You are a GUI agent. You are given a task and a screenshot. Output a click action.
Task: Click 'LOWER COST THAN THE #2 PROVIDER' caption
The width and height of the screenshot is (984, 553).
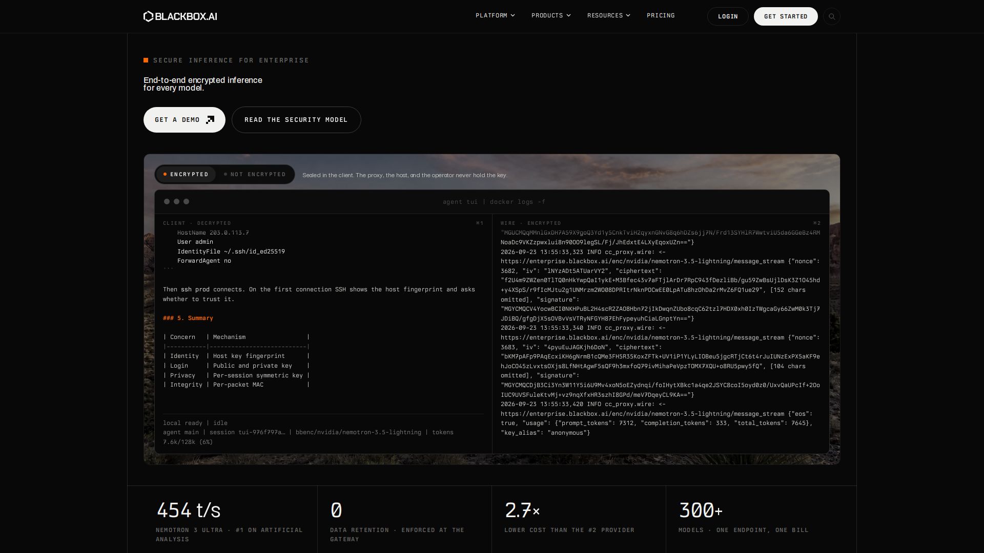tap(569, 530)
